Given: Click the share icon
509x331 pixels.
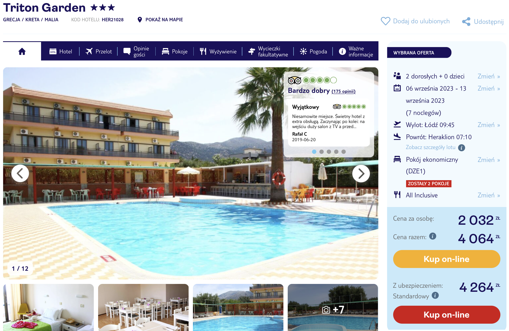Looking at the screenshot, I should pos(466,22).
